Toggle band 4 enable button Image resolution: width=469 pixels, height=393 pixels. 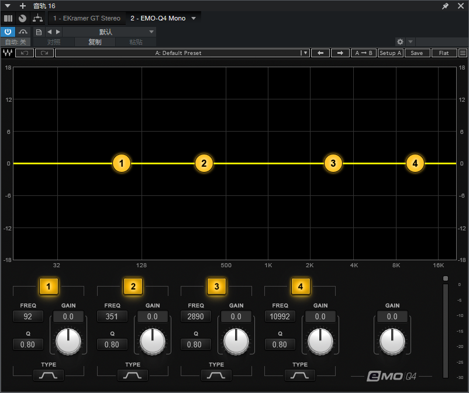click(x=301, y=287)
